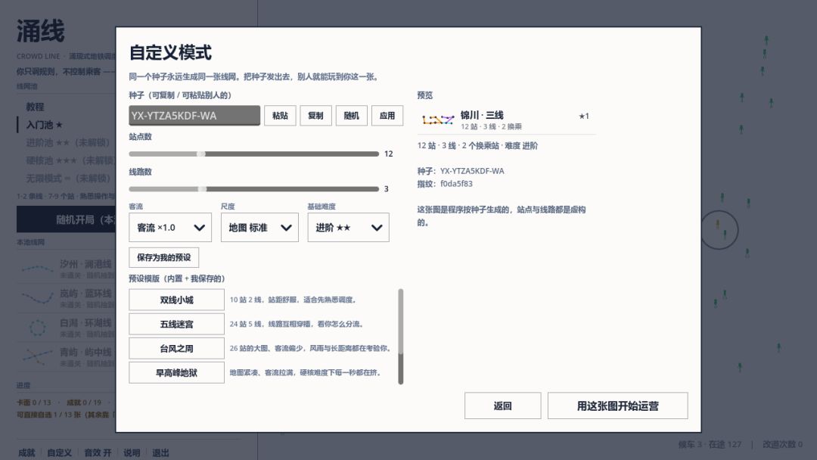Click the 锦川·三线 map preview thumbnail
The height and width of the screenshot is (460, 817).
coord(438,120)
